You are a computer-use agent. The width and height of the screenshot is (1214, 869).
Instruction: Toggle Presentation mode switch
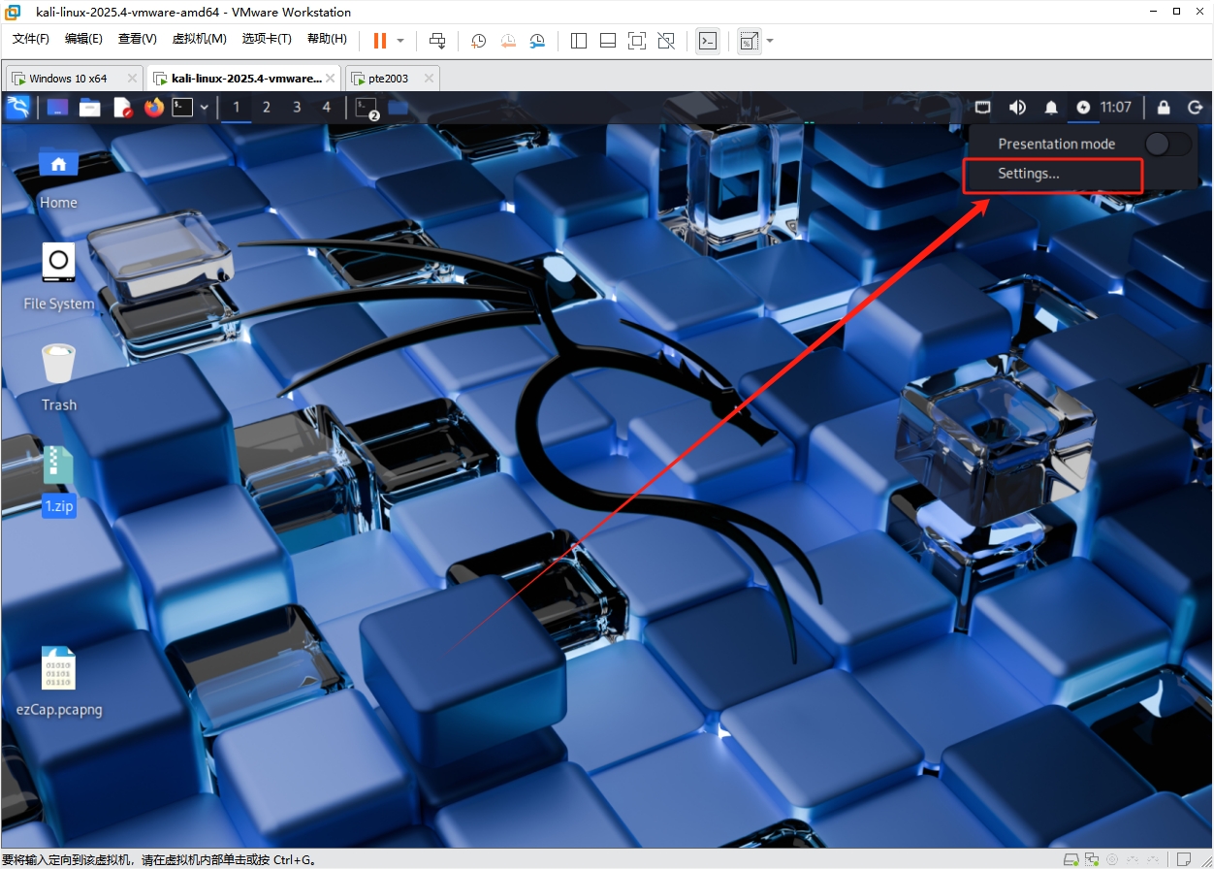1166,145
